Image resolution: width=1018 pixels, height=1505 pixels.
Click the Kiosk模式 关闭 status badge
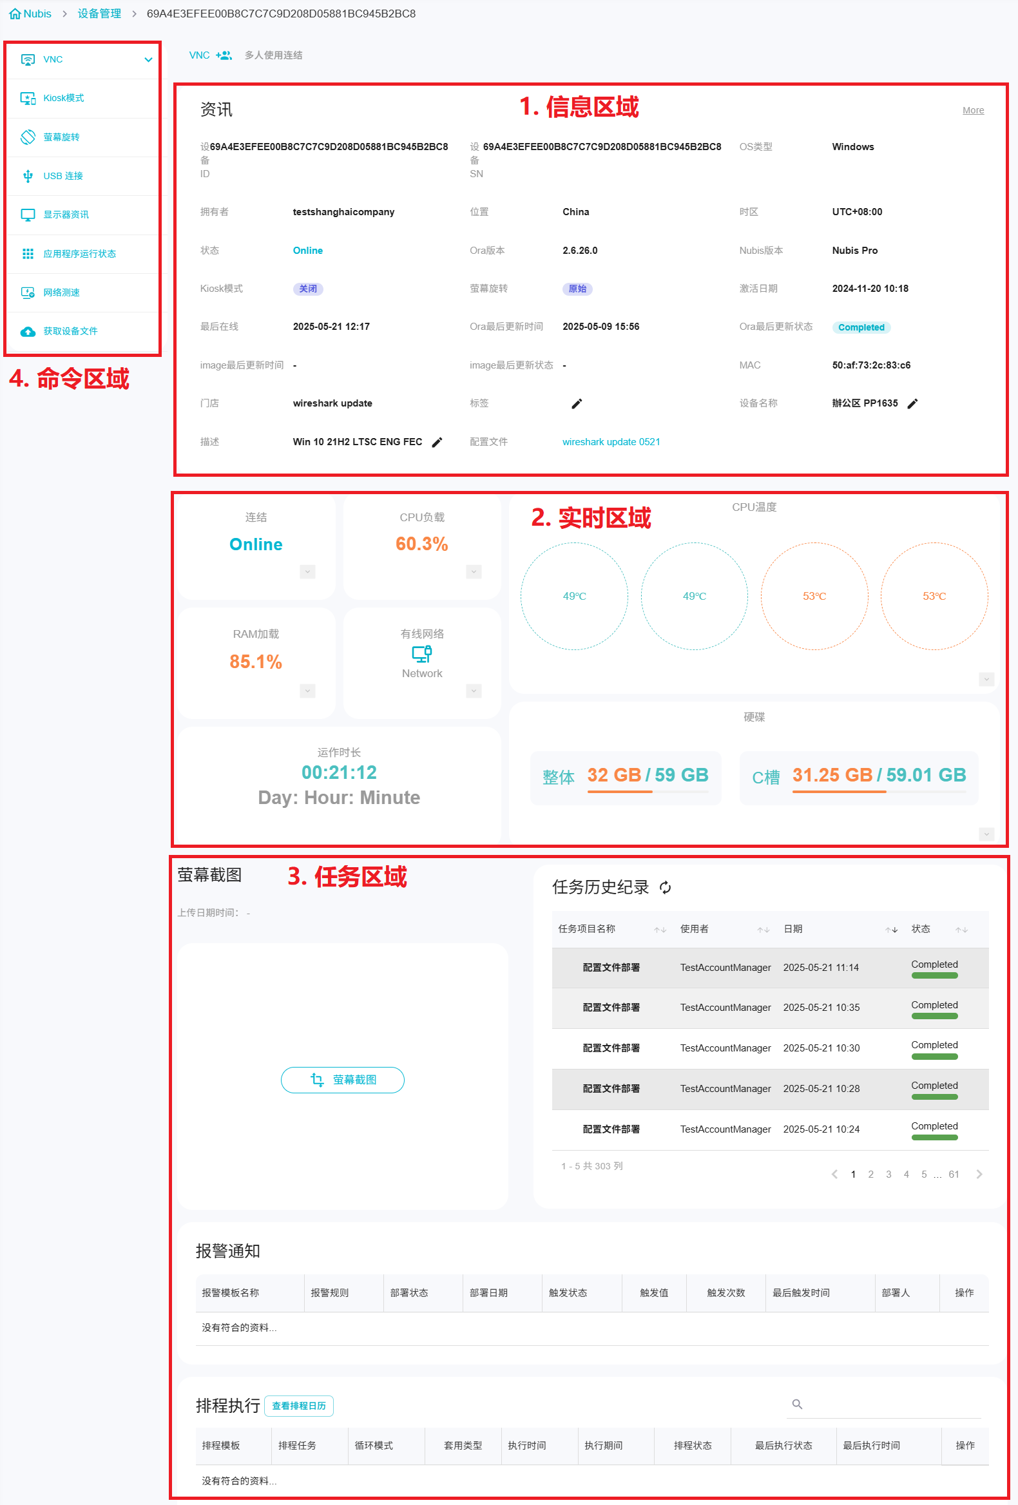pos(307,289)
